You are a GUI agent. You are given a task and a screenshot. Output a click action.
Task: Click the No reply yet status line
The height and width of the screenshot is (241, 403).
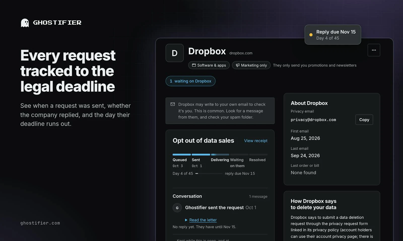click(x=204, y=227)
